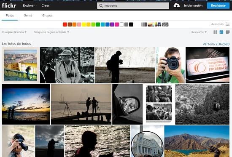Image resolution: width=232 pixels, height=157 pixels.
Task: Open mountain lake landscape photo
Action: (197, 141)
